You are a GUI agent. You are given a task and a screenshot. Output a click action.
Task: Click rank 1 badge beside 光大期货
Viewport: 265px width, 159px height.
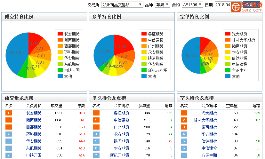pos(184,113)
